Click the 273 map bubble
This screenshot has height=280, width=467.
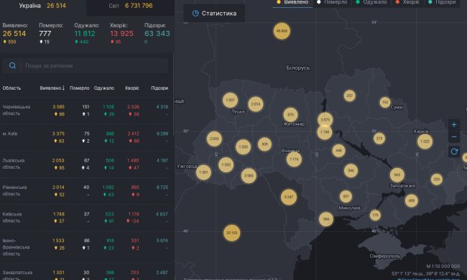[379, 139]
